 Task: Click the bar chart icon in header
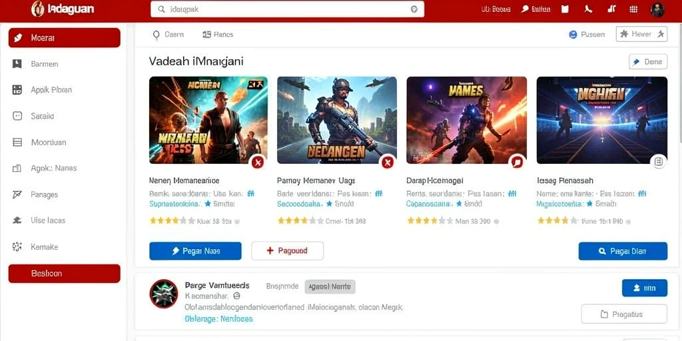click(x=611, y=9)
